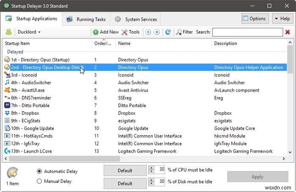Image resolution: width=296 pixels, height=192 pixels.
Task: Click the Directory Opus (Startup) row icon
Action: 7,60
